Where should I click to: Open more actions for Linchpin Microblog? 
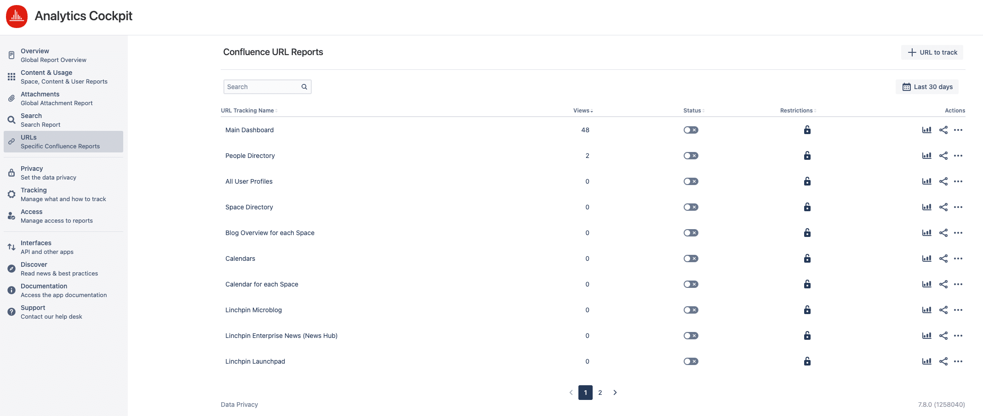(x=958, y=310)
